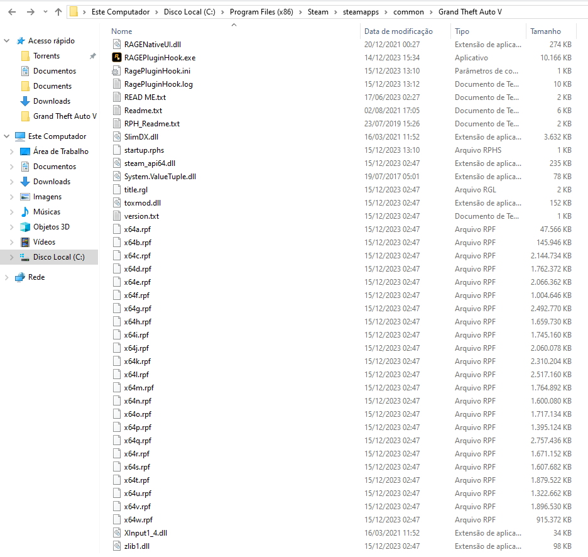Expand the Imagens tree node
588x557 pixels.
pyautogui.click(x=12, y=197)
